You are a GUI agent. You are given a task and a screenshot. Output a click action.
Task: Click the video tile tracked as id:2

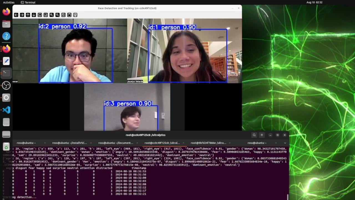point(70,51)
